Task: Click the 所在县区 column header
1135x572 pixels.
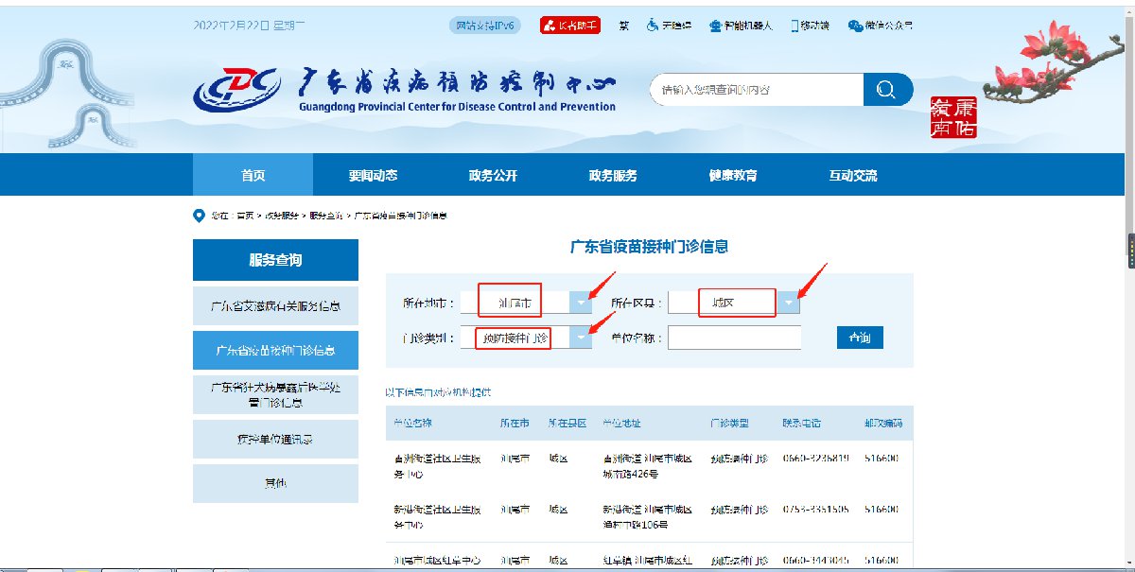Action: pyautogui.click(x=567, y=424)
